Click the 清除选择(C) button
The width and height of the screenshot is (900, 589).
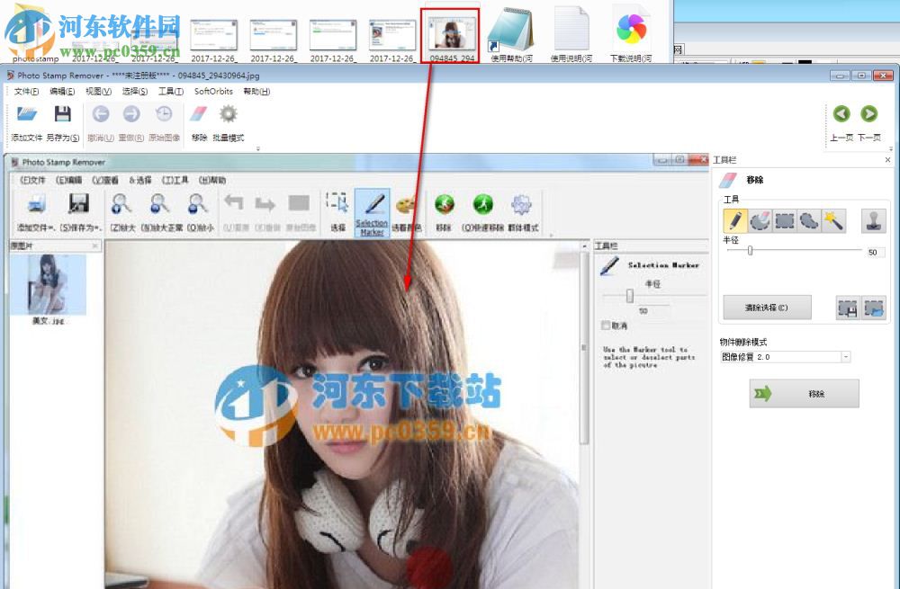point(766,307)
